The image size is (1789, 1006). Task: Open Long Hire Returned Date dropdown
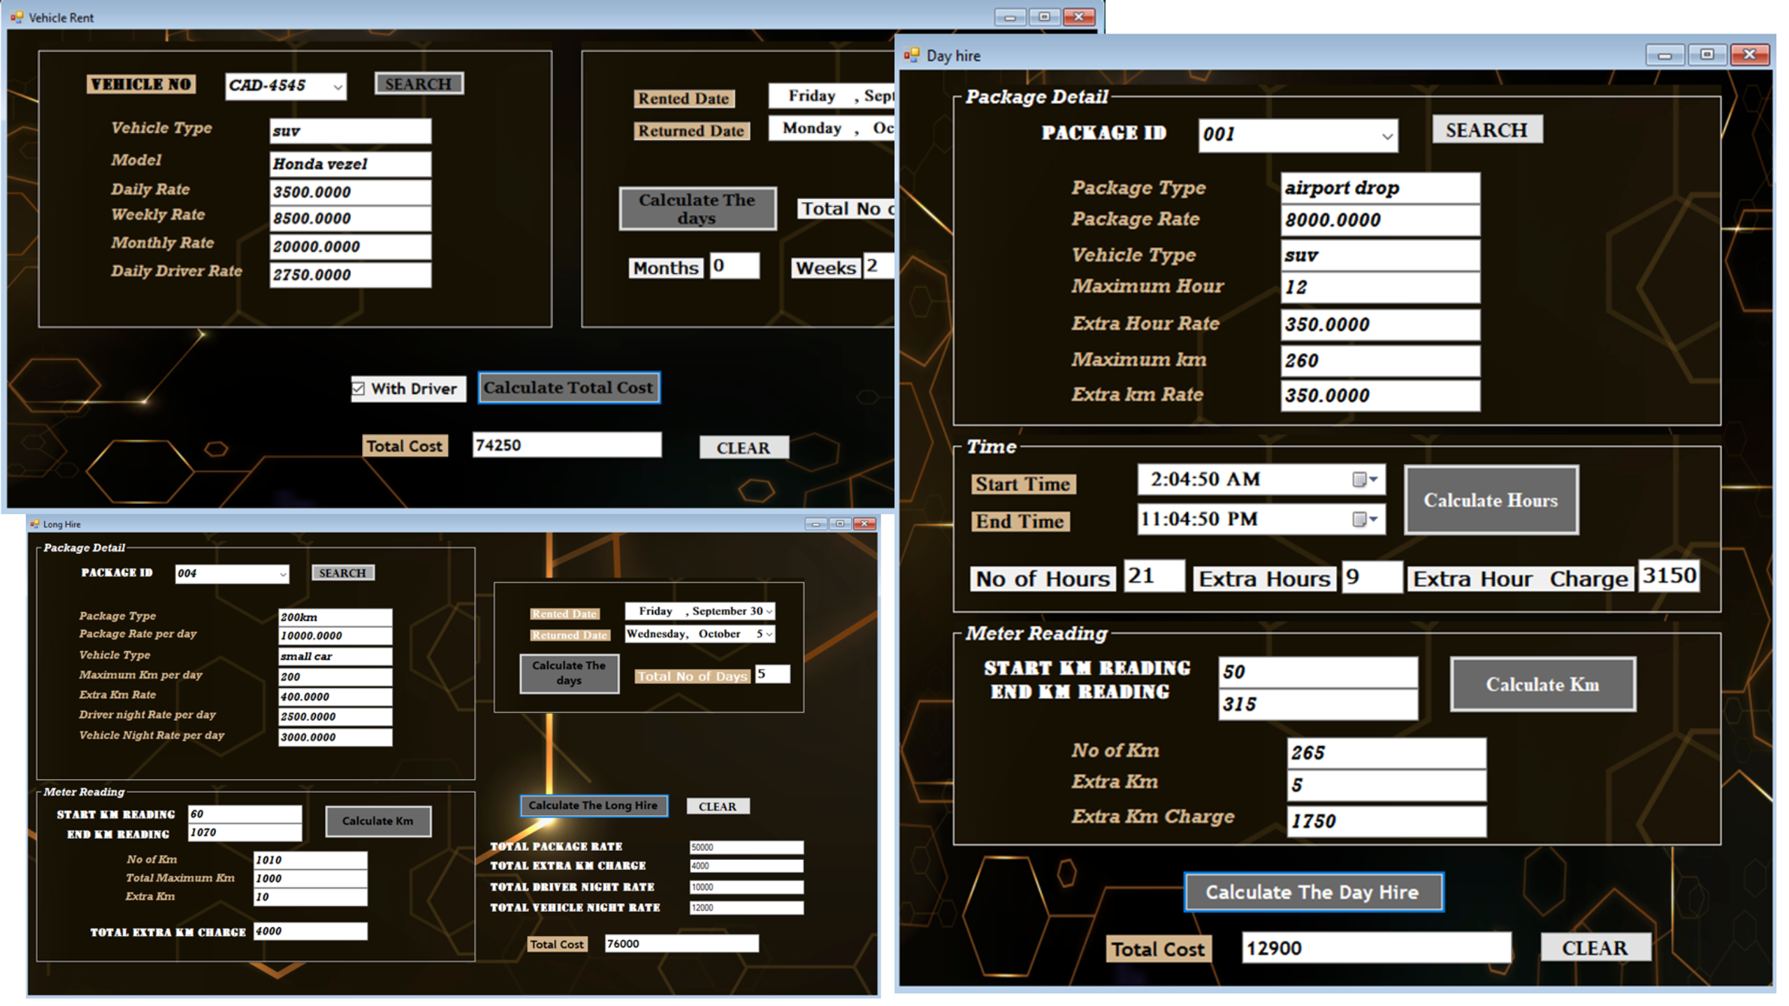769,634
